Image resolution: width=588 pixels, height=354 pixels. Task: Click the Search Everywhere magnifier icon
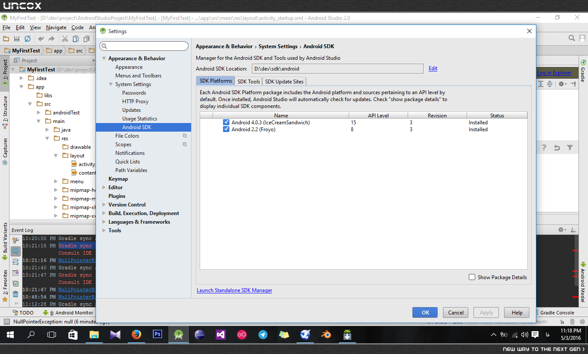[x=572, y=38]
